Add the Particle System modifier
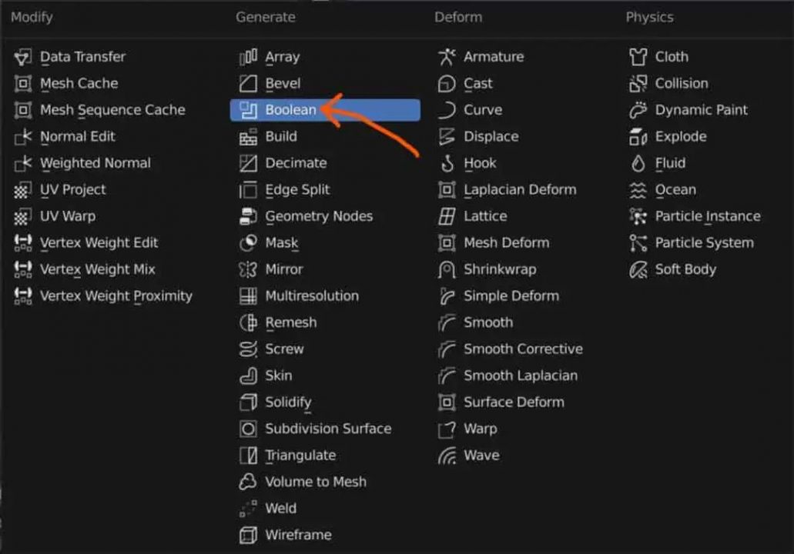The height and width of the screenshot is (554, 794). [x=704, y=242]
